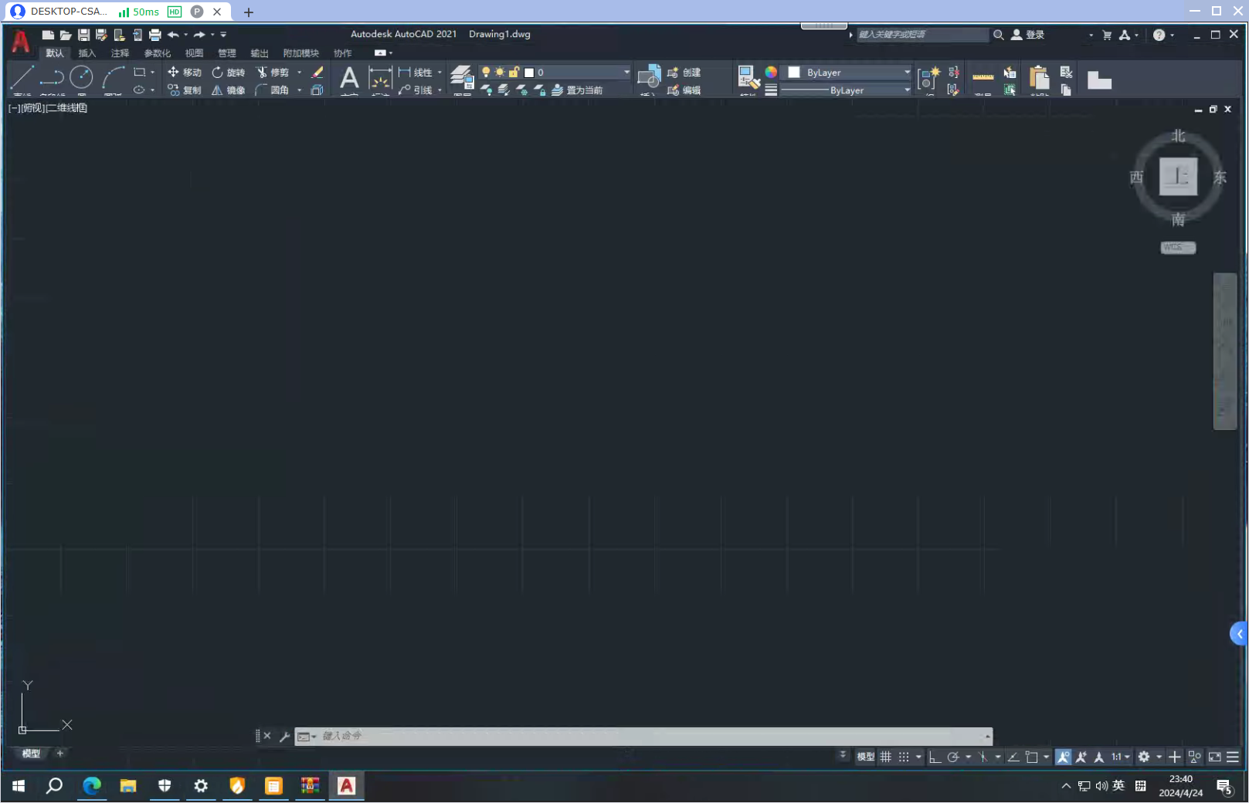Click the Move (移动) tool

[x=185, y=73]
